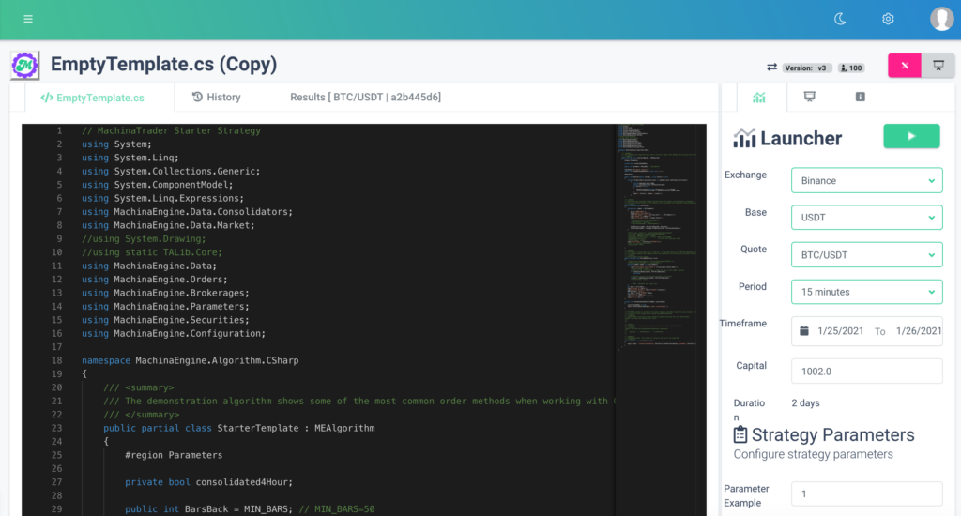Click the MachinaTrader logo icon
This screenshot has width=961, height=516.
point(25,65)
